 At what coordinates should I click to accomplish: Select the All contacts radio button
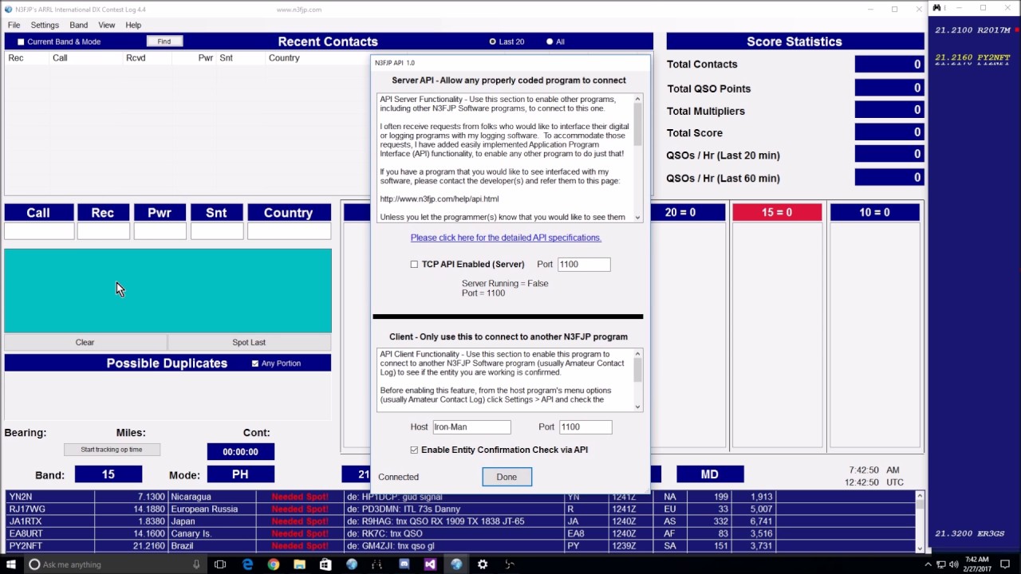550,41
